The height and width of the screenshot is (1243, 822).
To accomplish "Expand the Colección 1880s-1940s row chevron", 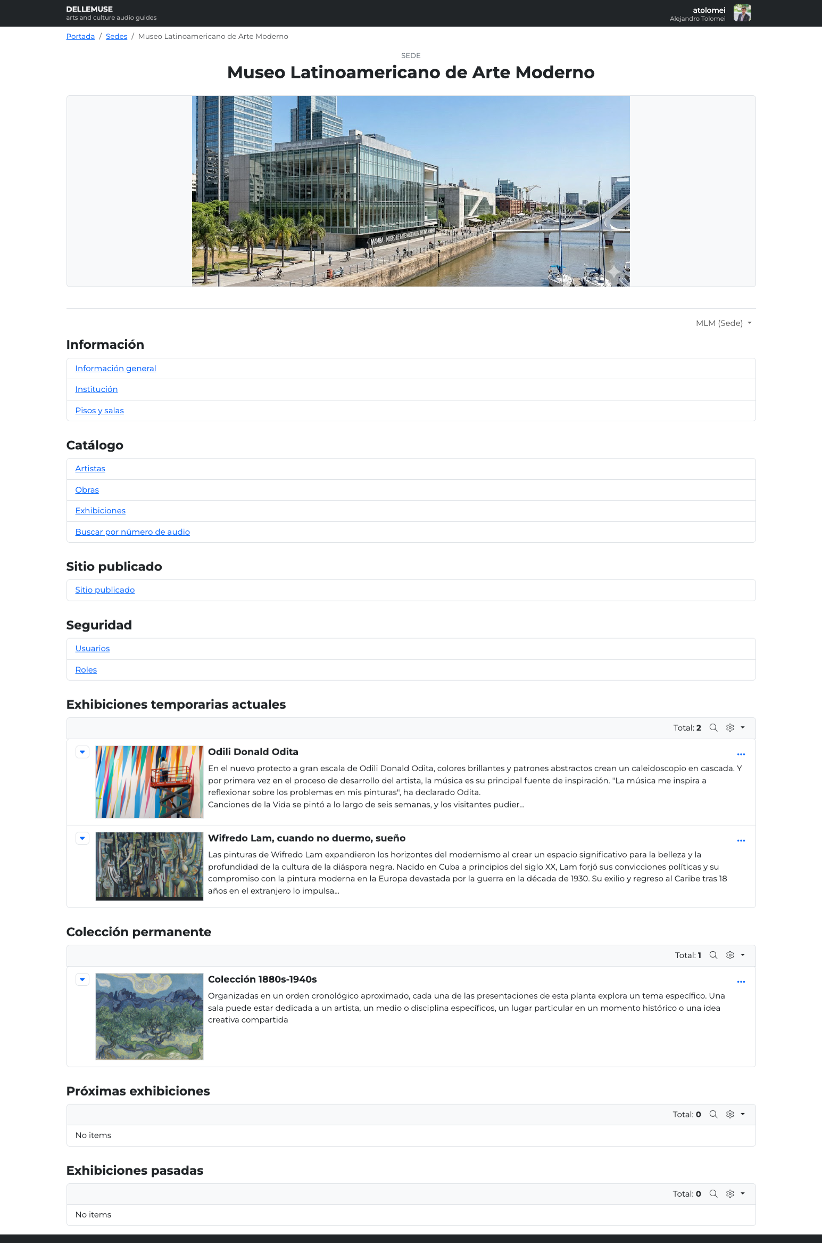I will (x=82, y=979).
